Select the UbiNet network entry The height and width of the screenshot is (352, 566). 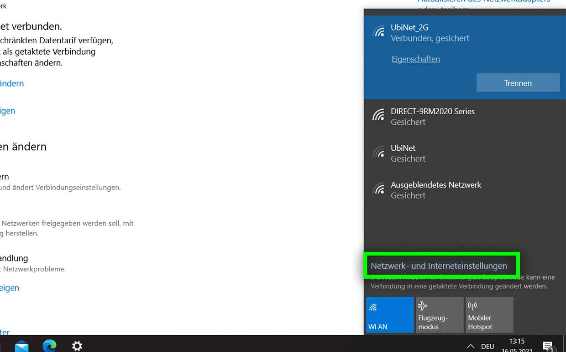pos(465,153)
